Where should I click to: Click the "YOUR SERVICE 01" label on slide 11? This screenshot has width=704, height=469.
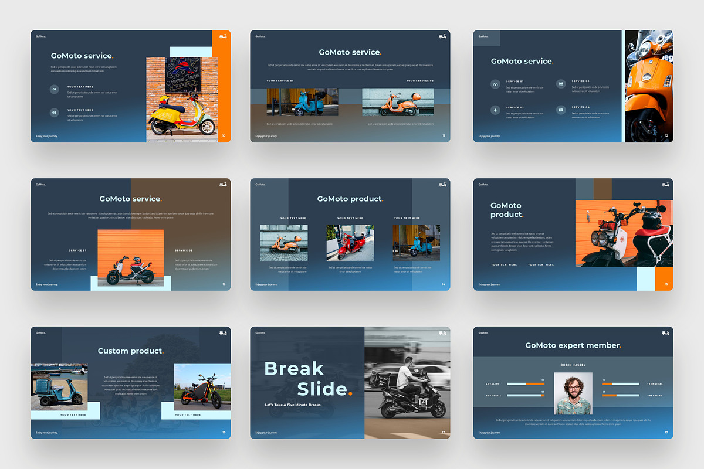[280, 81]
